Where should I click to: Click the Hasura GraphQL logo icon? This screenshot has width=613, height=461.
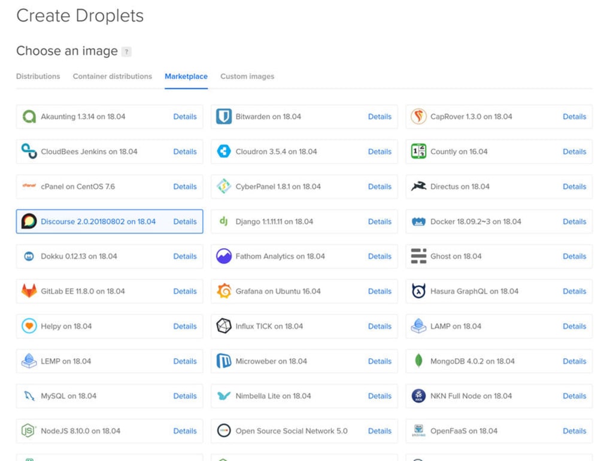(418, 291)
